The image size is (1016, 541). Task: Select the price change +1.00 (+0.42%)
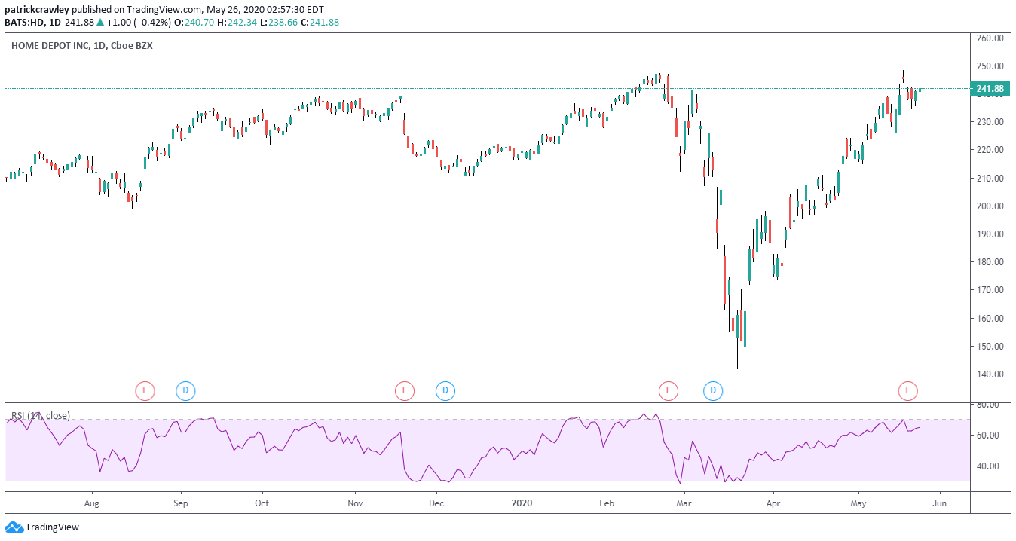click(x=141, y=23)
